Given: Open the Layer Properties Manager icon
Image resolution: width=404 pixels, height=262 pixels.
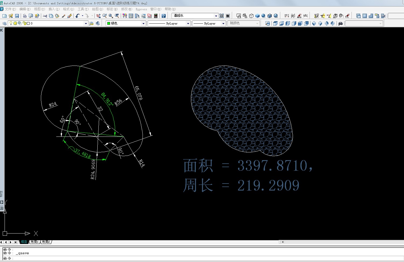Looking at the screenshot, I should point(4,23).
